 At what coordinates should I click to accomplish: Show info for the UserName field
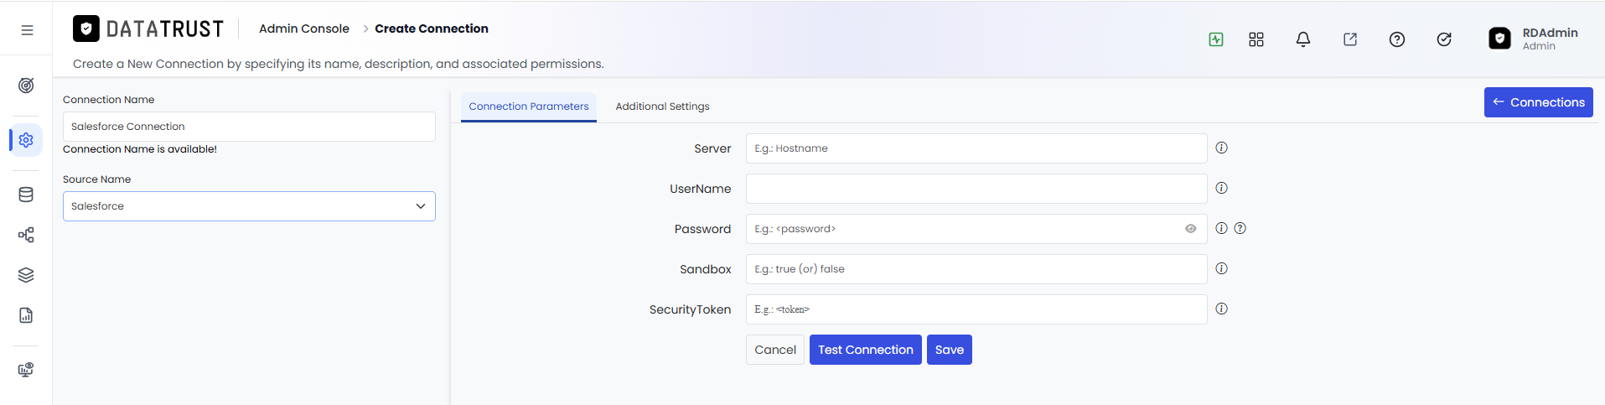point(1222,188)
